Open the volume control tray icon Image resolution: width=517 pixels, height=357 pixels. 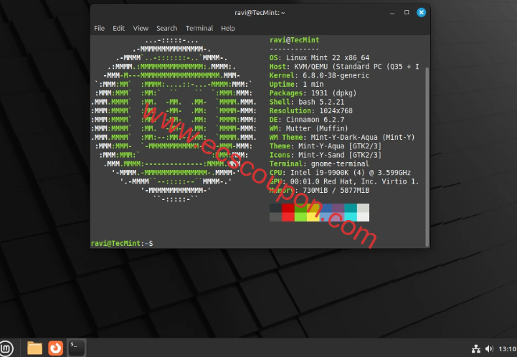(489, 349)
